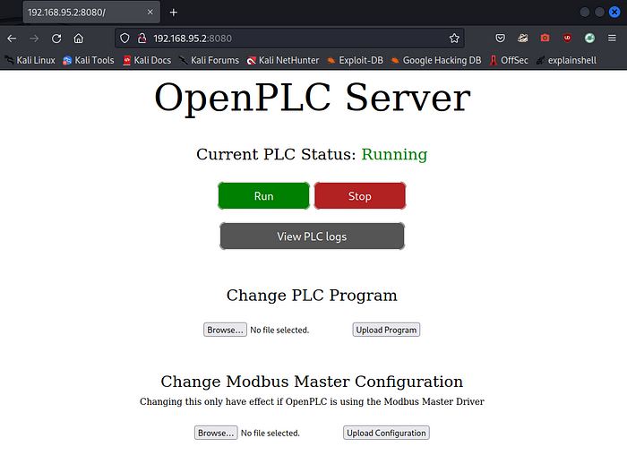Click Upload Program
Image resolution: width=627 pixels, height=464 pixels.
point(386,330)
